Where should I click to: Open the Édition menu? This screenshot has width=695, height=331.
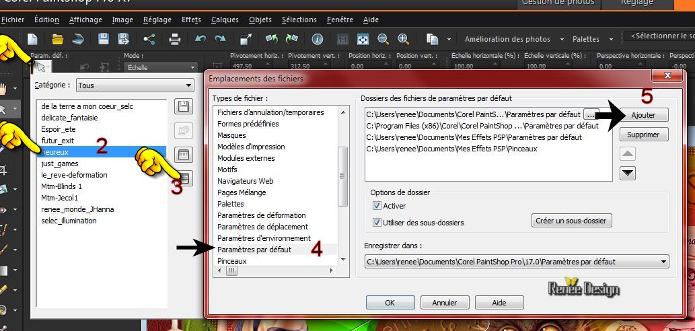click(x=46, y=20)
